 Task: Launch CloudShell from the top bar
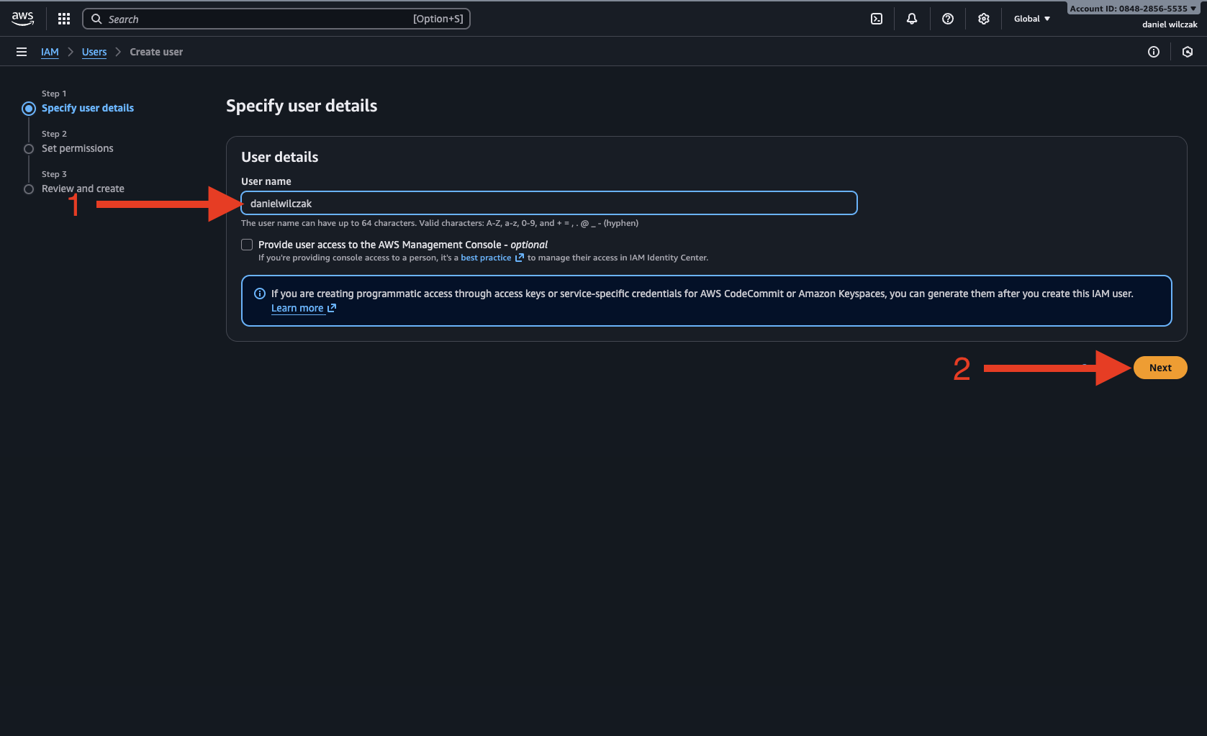click(877, 19)
